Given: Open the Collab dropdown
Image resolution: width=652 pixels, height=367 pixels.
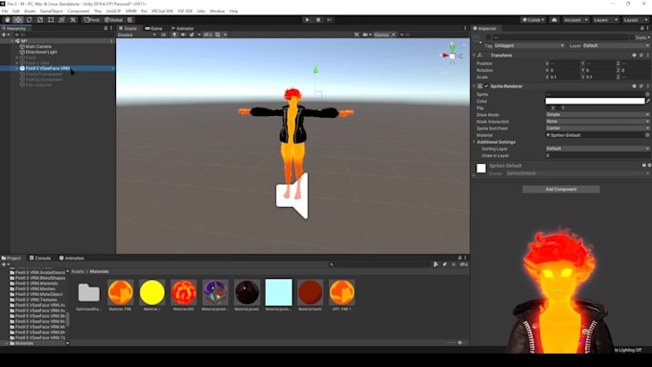Looking at the screenshot, I should [533, 19].
